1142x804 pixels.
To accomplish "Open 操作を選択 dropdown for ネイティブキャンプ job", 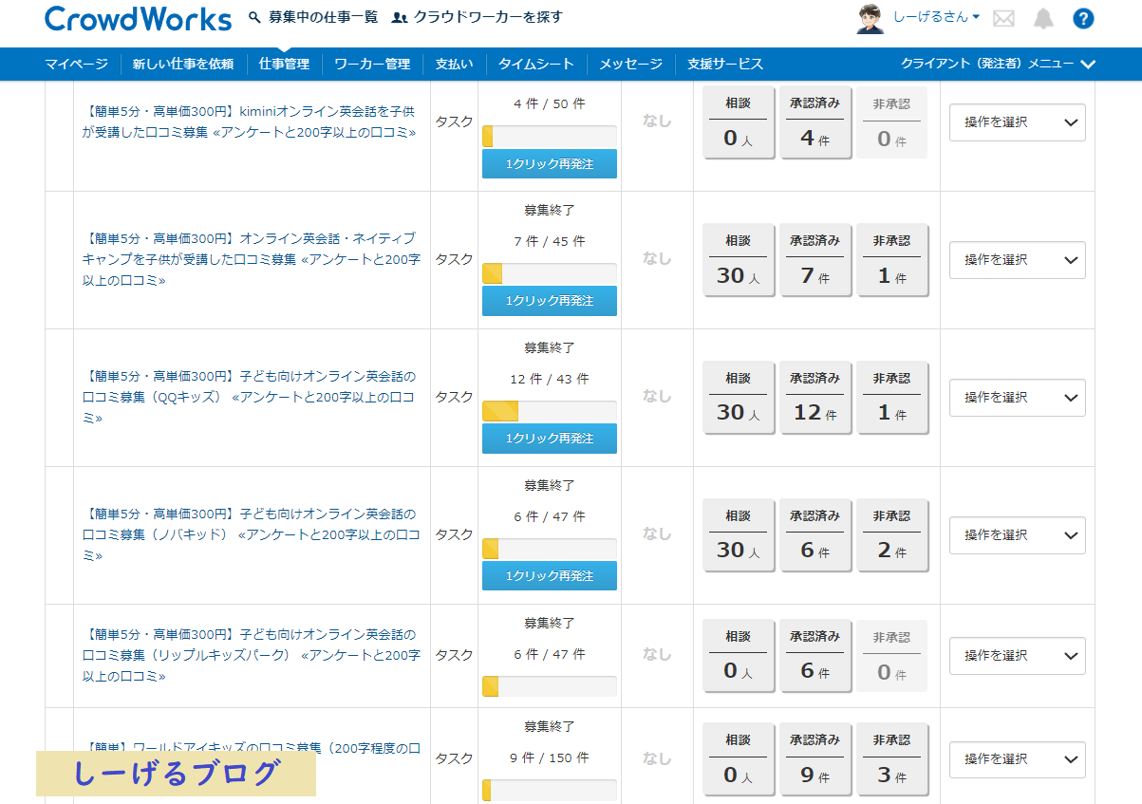I will click(1018, 259).
